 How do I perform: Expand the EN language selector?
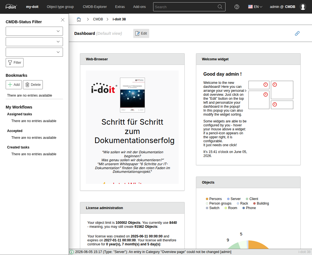(258, 7)
